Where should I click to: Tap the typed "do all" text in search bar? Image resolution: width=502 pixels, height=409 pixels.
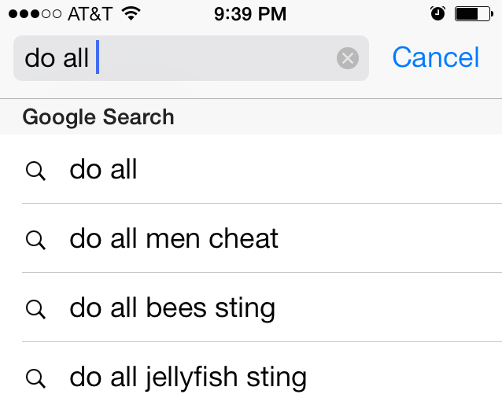(57, 58)
